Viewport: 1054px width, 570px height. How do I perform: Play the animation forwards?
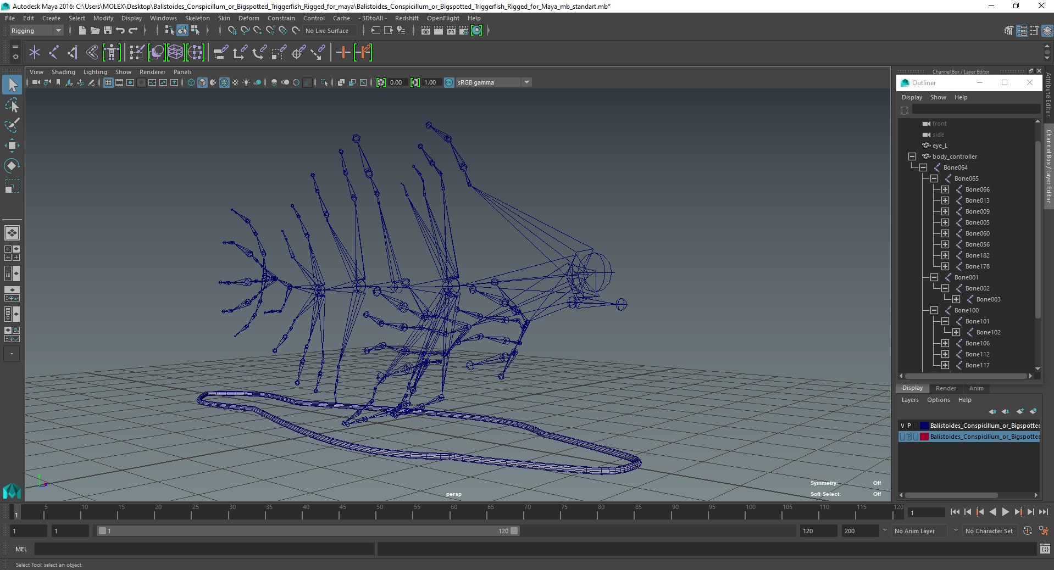pos(1005,512)
